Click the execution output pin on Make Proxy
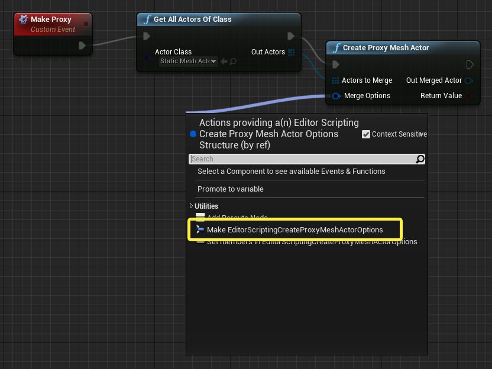The height and width of the screenshot is (369, 492). [82, 45]
